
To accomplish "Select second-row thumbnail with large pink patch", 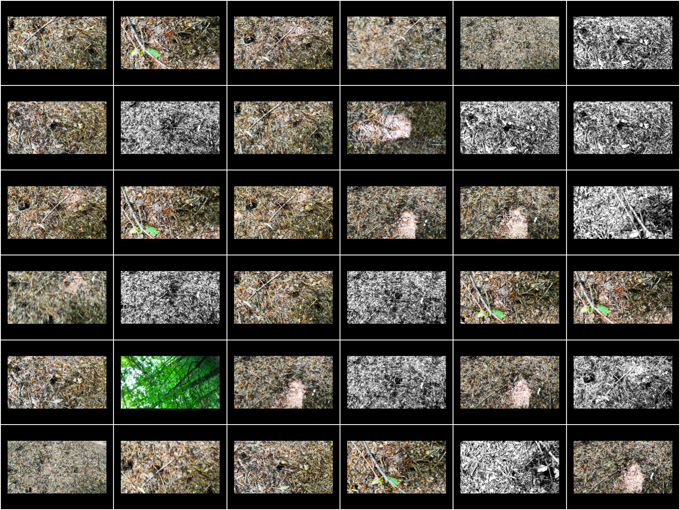I will (x=397, y=127).
